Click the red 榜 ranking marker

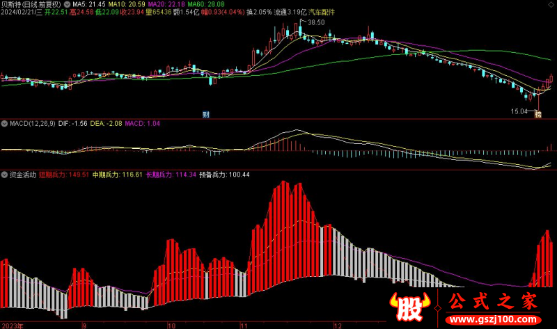(x=538, y=114)
